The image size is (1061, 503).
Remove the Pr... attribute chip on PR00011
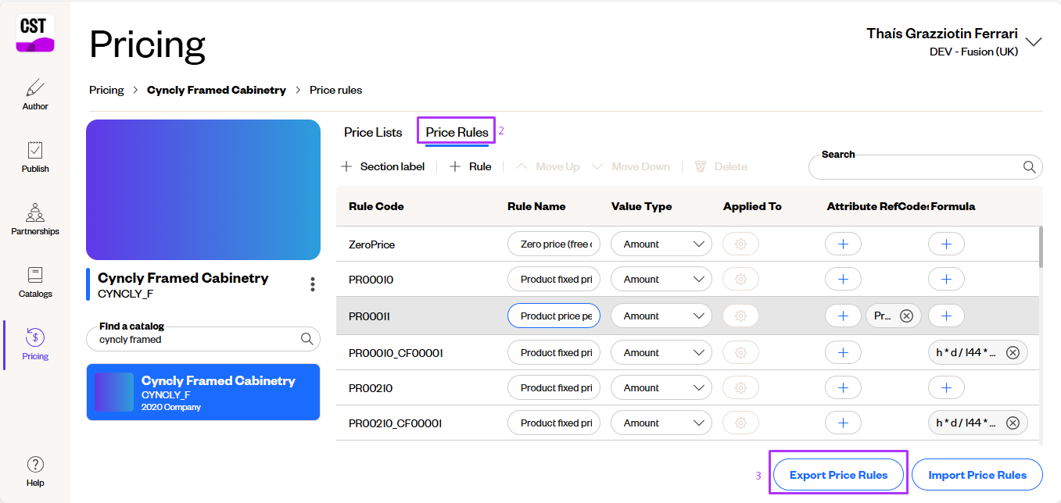click(x=906, y=316)
